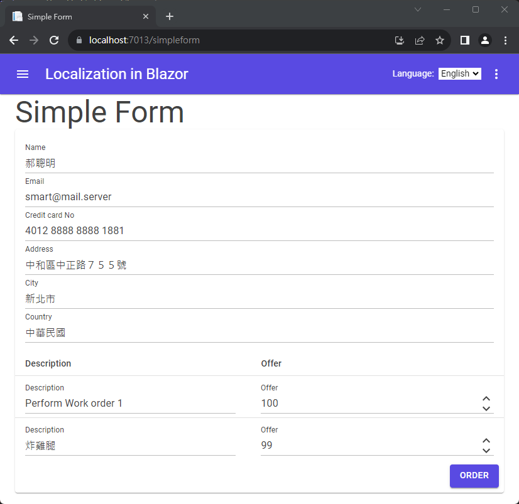Go back using browser back arrow
The image size is (519, 504).
14,40
